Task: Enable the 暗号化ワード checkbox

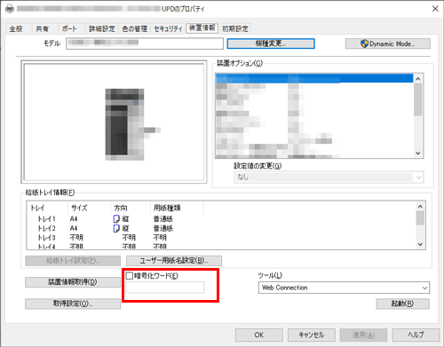Action: point(130,276)
